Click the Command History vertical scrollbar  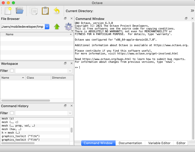(72, 130)
